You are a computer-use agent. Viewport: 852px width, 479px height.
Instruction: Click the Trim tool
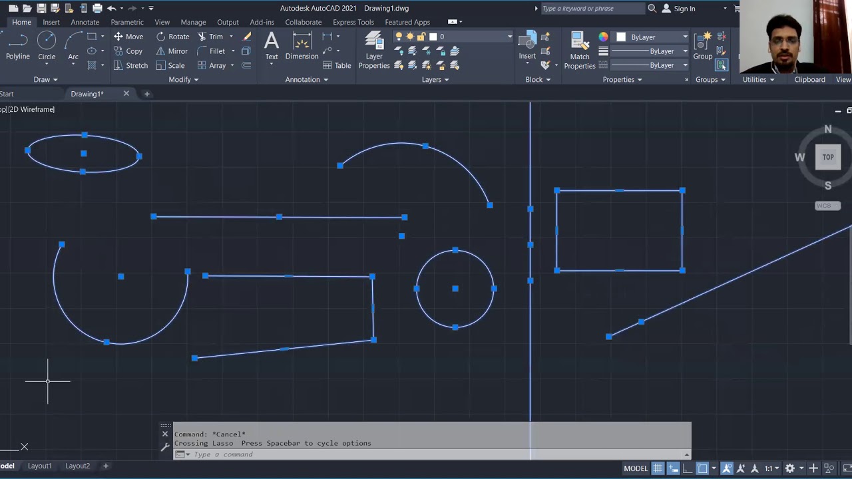210,37
